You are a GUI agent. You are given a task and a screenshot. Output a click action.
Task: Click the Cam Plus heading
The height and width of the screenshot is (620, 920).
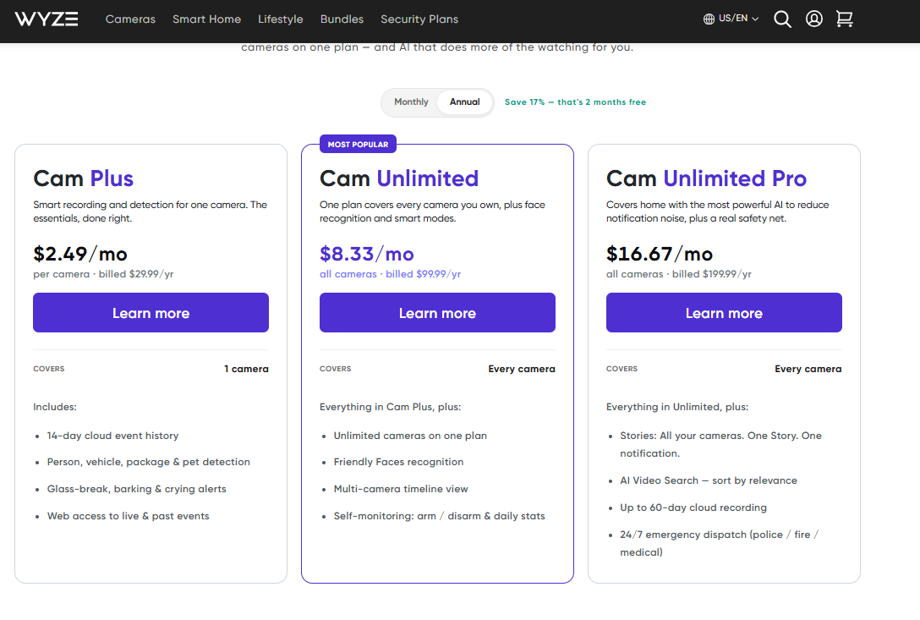click(84, 178)
